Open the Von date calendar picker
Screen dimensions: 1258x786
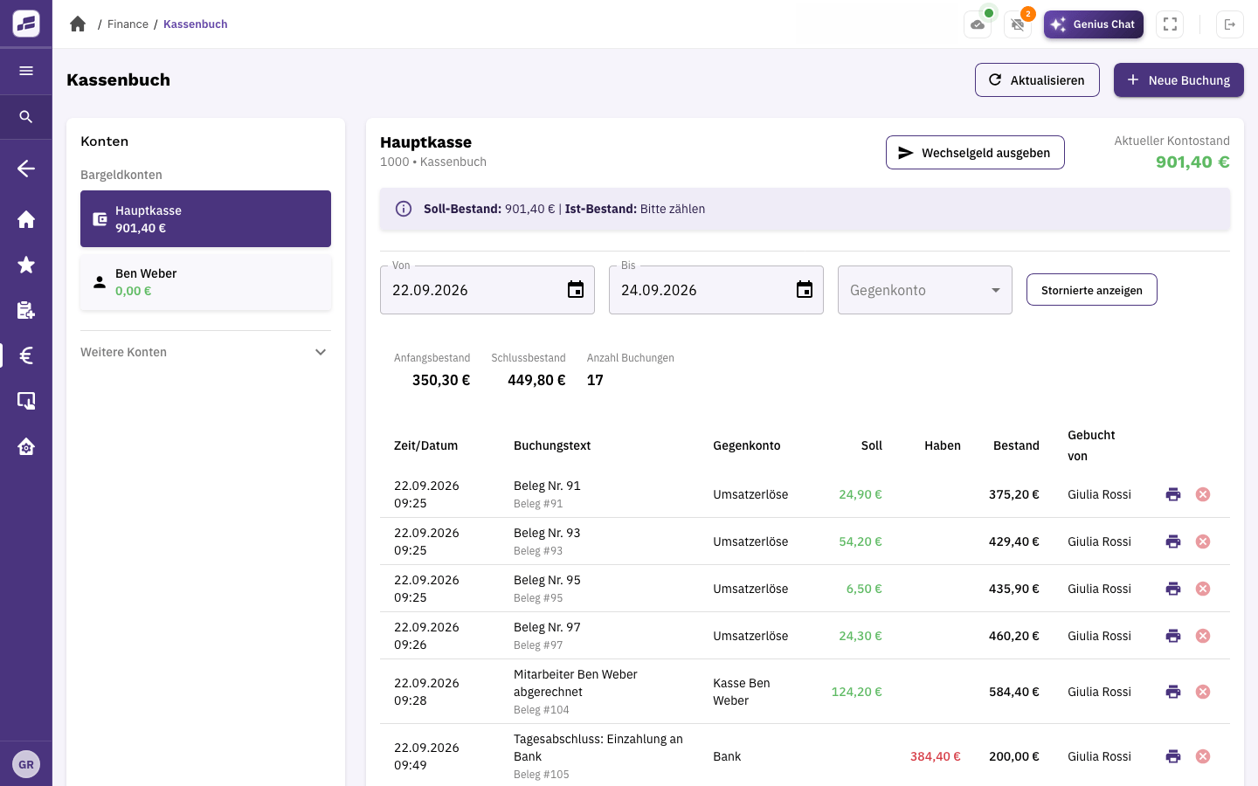tap(576, 290)
